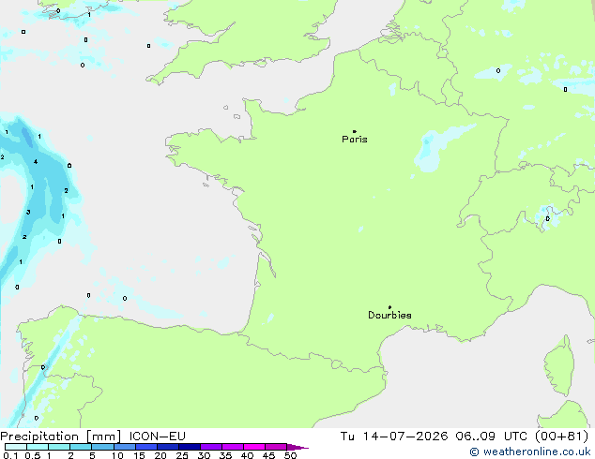Select the date text 'Tu 14-07-2026'
595x459 pixels.
pyautogui.click(x=394, y=437)
